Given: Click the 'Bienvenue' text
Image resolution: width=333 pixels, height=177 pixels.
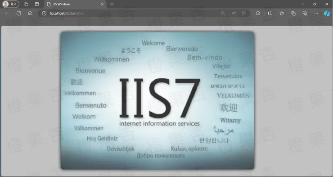Looking at the screenshot, I should click(x=90, y=71).
